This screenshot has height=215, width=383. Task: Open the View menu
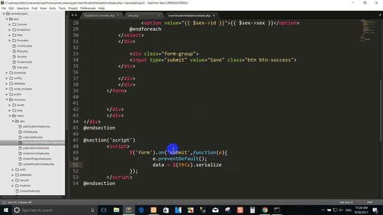coord(43,8)
